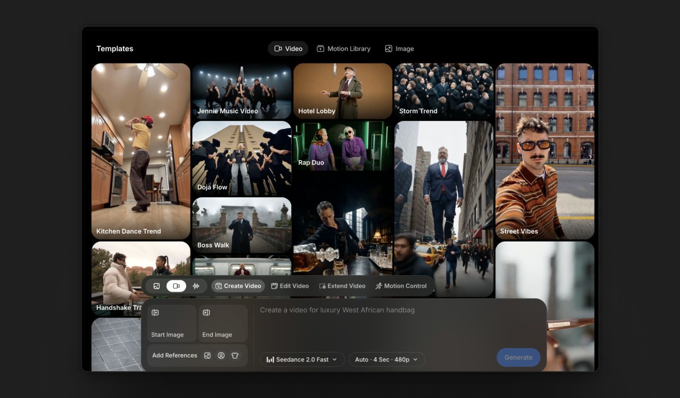
Task: Add a character face reference icon
Action: (221, 355)
